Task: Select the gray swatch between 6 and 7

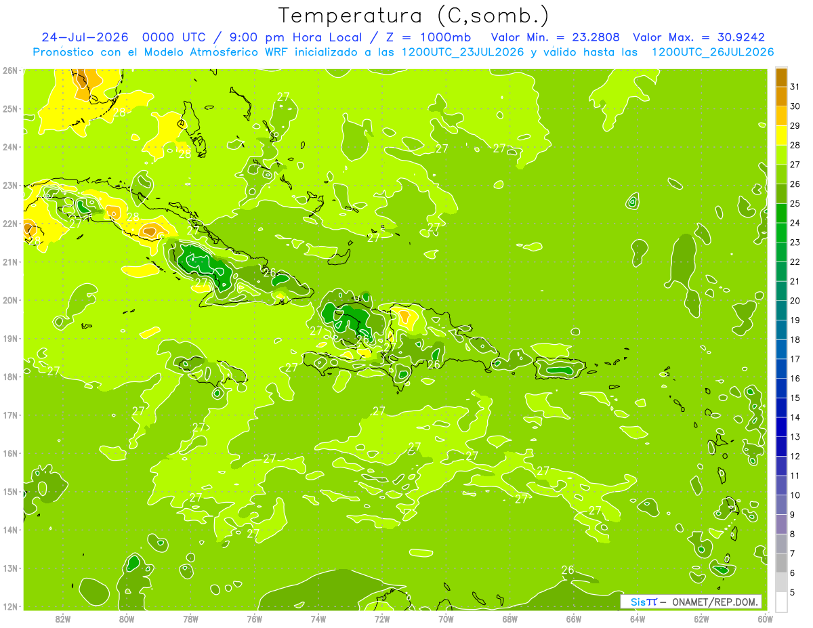Action: point(781,563)
